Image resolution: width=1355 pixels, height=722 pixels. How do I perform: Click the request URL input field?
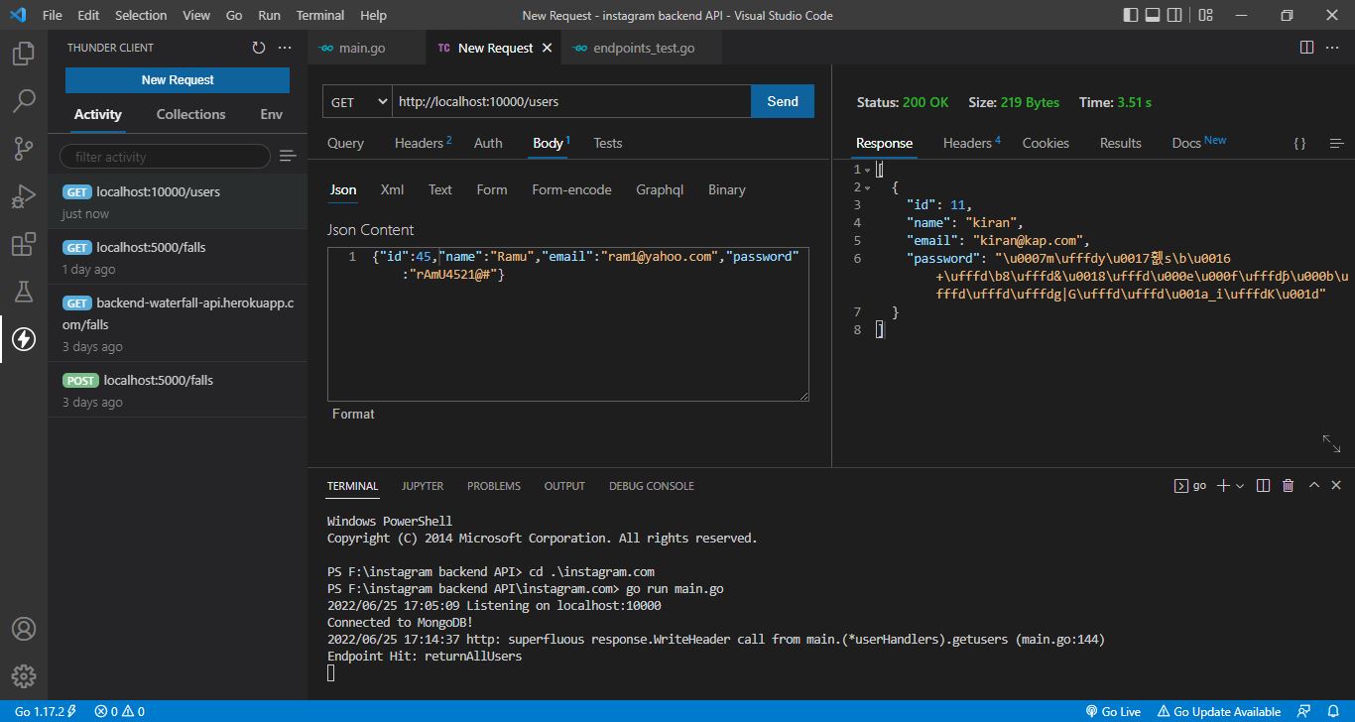point(571,101)
